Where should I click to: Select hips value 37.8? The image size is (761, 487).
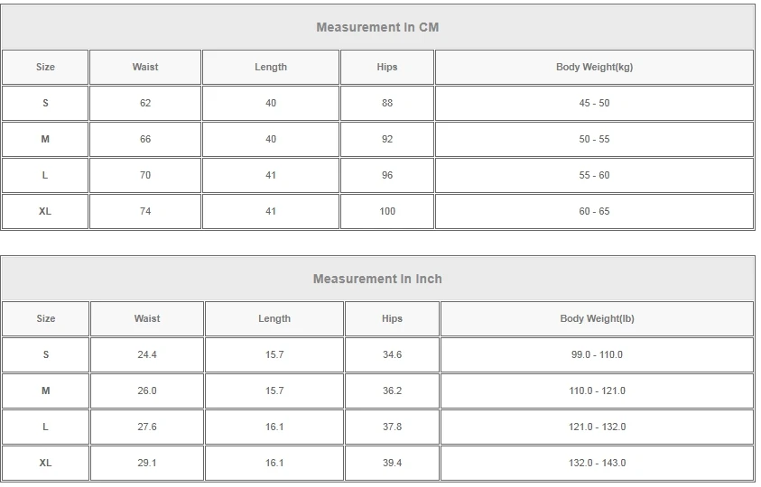pyautogui.click(x=392, y=427)
